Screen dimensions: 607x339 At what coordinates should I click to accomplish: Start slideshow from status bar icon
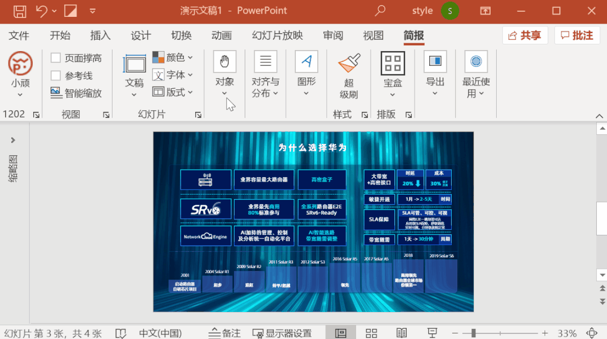tap(432, 333)
